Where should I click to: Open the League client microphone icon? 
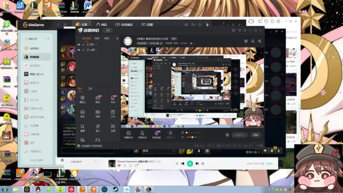279,151
